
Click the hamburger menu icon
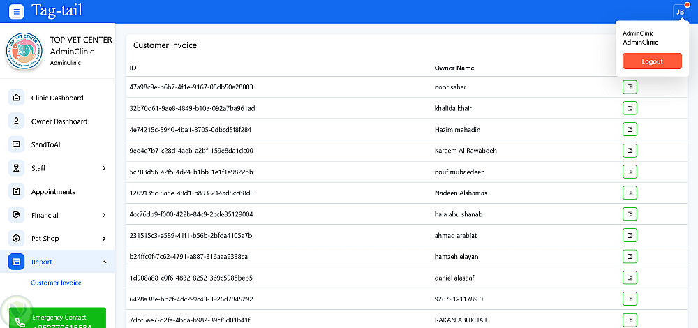tap(17, 11)
